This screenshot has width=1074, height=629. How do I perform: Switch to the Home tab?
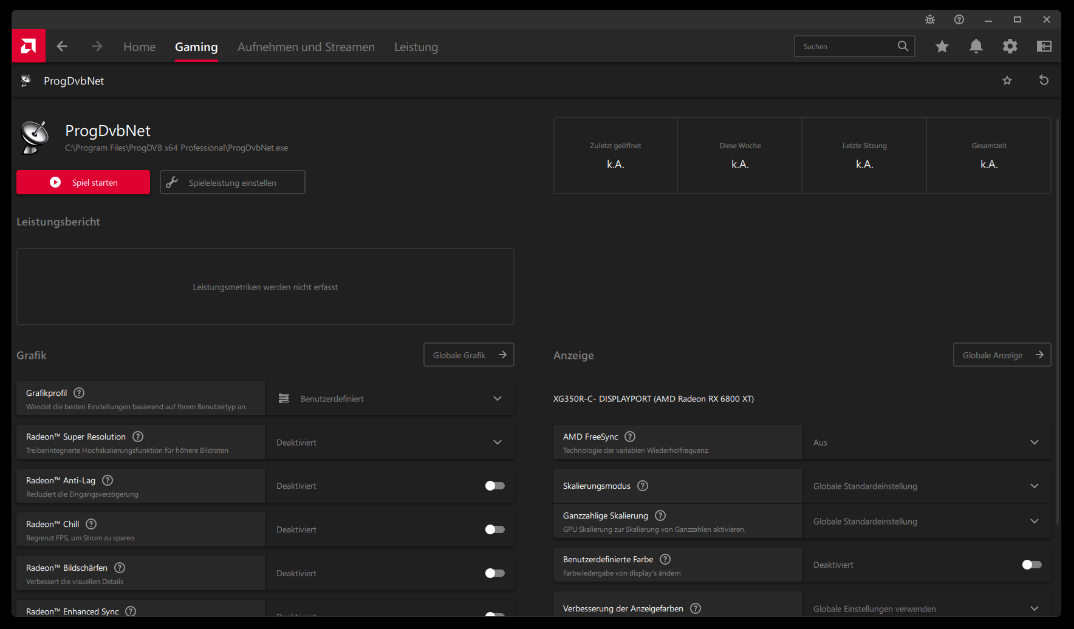pos(140,47)
